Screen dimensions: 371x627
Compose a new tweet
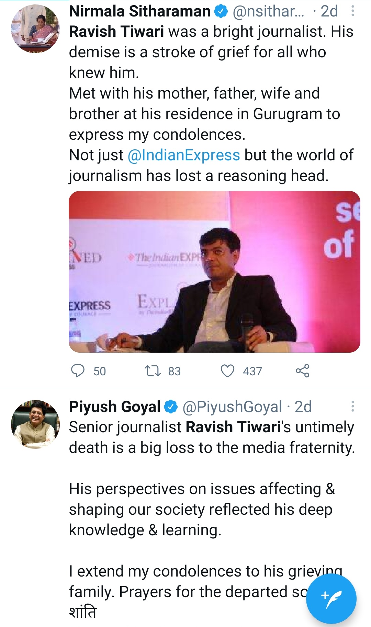tap(331, 598)
